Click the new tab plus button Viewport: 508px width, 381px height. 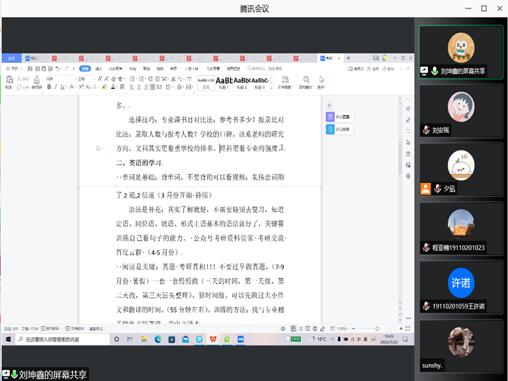pyautogui.click(x=349, y=58)
